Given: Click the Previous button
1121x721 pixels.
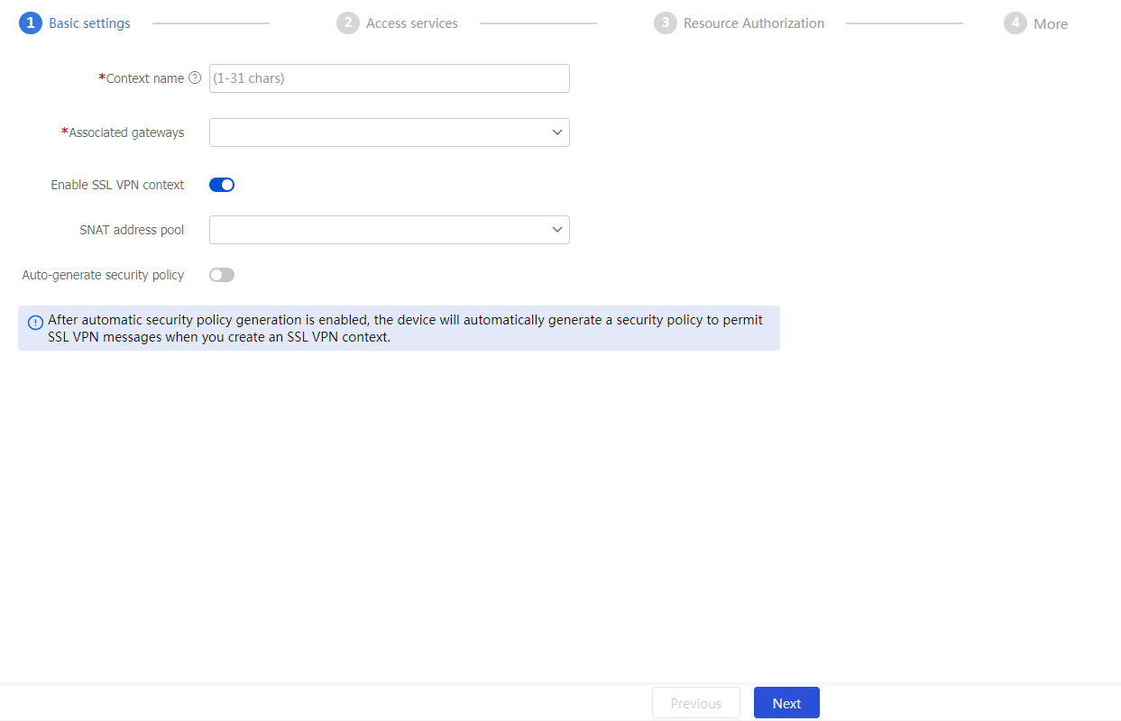Looking at the screenshot, I should 696,703.
